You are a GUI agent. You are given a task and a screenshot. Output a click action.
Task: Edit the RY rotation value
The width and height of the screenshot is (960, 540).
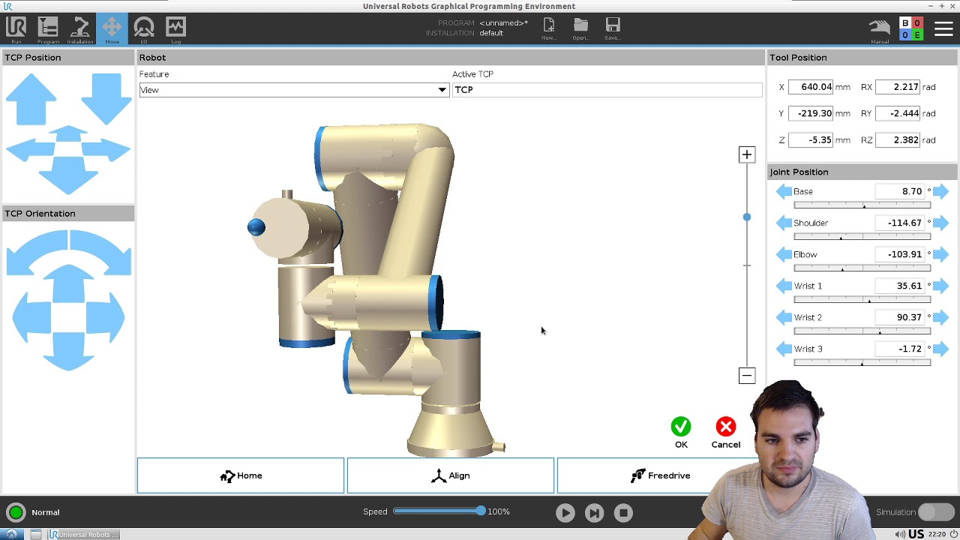point(898,113)
